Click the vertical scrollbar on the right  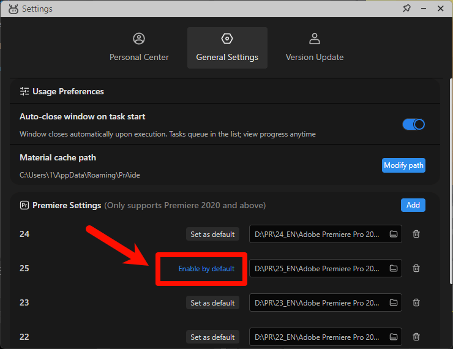click(451, 181)
